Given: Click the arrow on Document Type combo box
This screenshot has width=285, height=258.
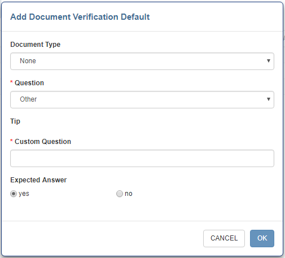Looking at the screenshot, I should pos(269,61).
